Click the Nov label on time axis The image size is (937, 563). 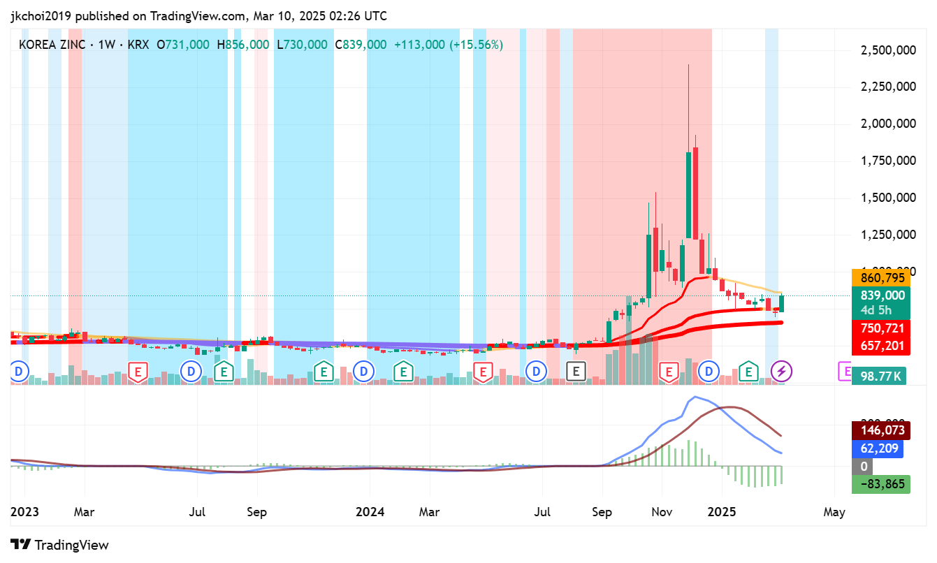[662, 512]
